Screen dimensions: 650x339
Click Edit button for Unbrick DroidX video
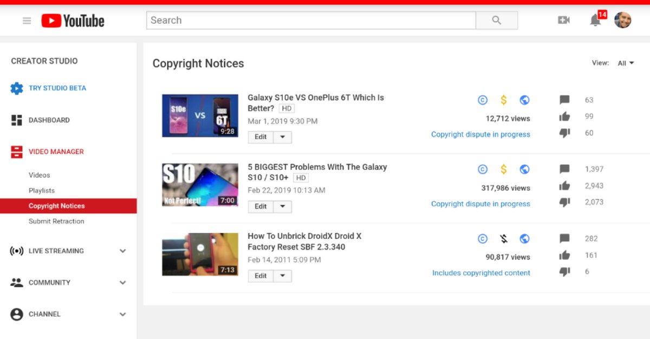click(x=261, y=276)
